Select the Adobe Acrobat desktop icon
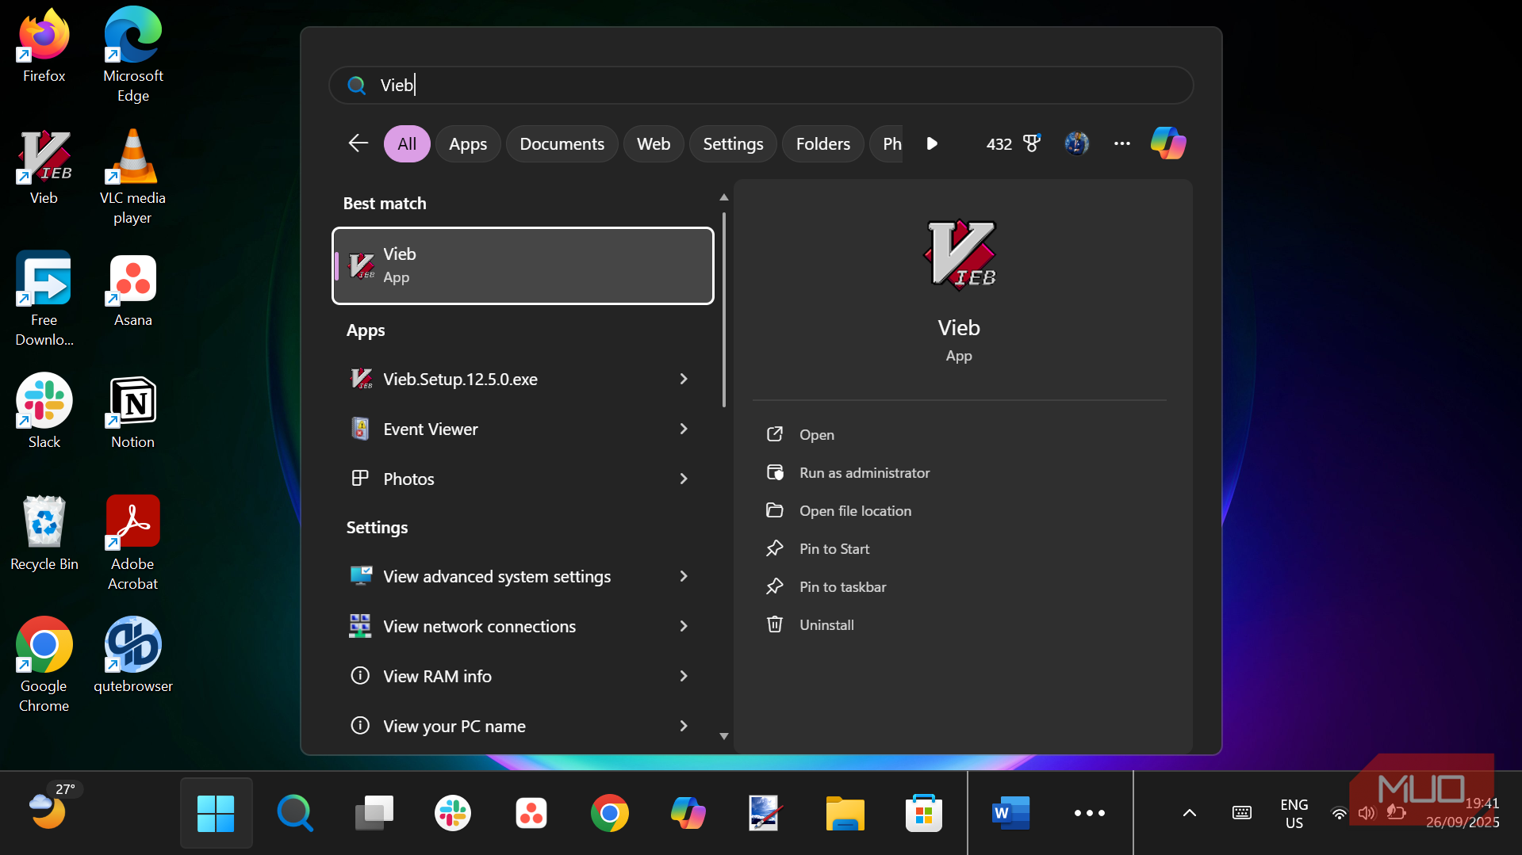Image resolution: width=1522 pixels, height=855 pixels. (x=132, y=544)
